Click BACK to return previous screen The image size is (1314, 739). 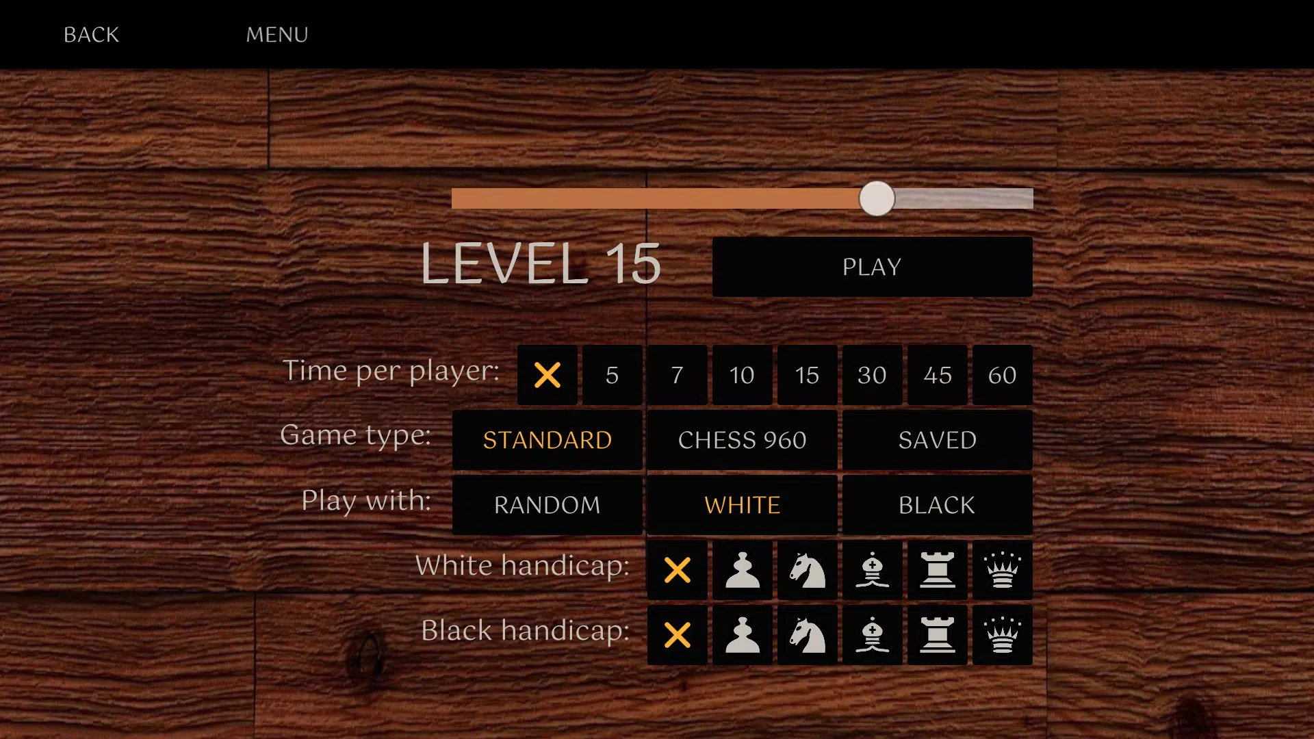[91, 34]
